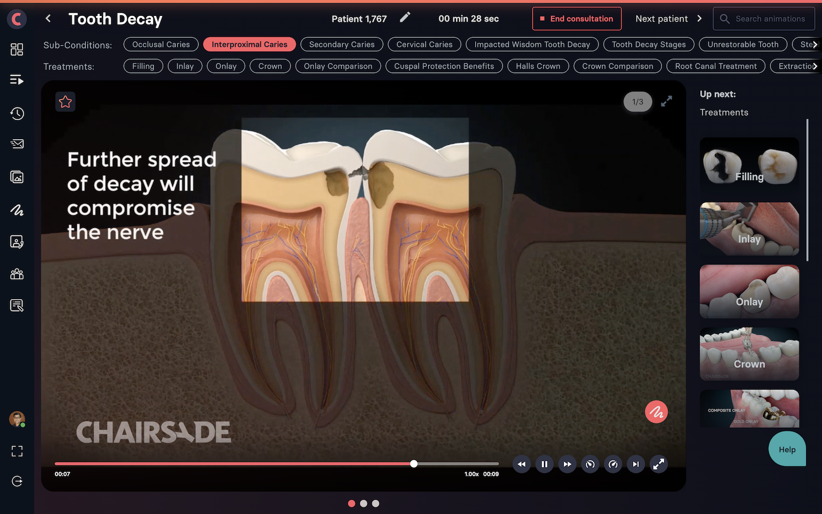
Task: Expand the treatments row with the right arrow
Action: pos(815,66)
